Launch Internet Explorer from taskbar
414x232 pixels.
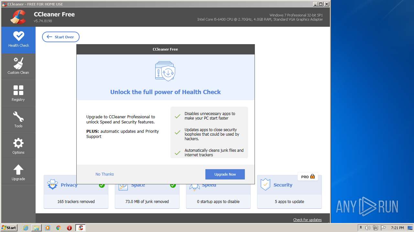[26, 228]
